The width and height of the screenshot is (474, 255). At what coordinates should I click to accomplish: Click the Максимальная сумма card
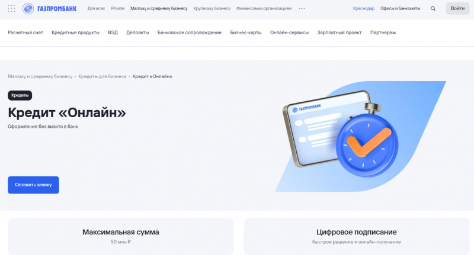coord(121,236)
